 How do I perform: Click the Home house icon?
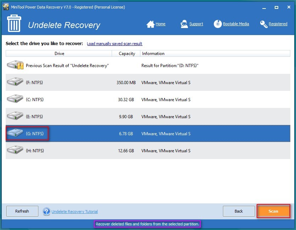pos(150,24)
